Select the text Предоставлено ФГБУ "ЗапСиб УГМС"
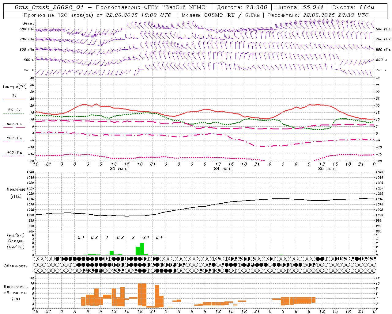The image size is (392, 314). (x=152, y=7)
